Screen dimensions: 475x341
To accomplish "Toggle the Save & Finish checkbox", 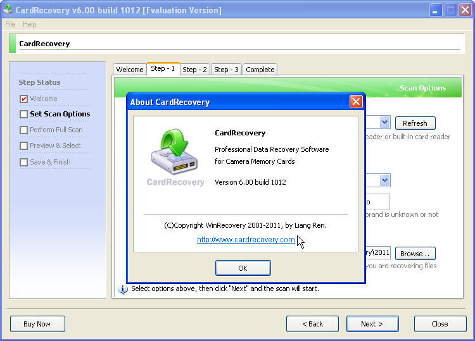I will (23, 162).
